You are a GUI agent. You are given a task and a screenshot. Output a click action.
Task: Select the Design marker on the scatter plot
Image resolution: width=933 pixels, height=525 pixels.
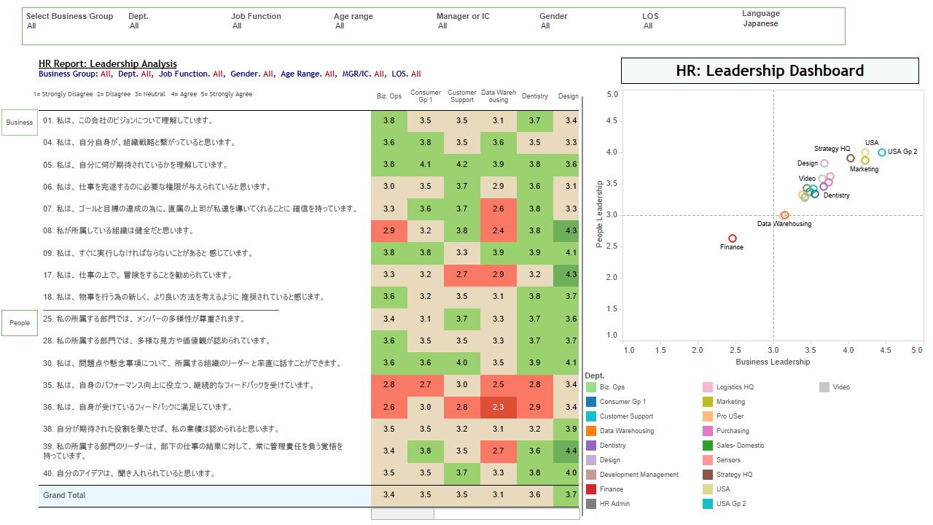(824, 164)
